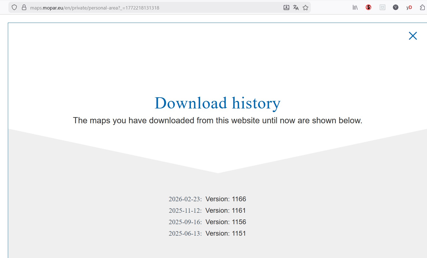The height and width of the screenshot is (258, 427).
Task: Open the red hand blocker extension
Action: [368, 8]
